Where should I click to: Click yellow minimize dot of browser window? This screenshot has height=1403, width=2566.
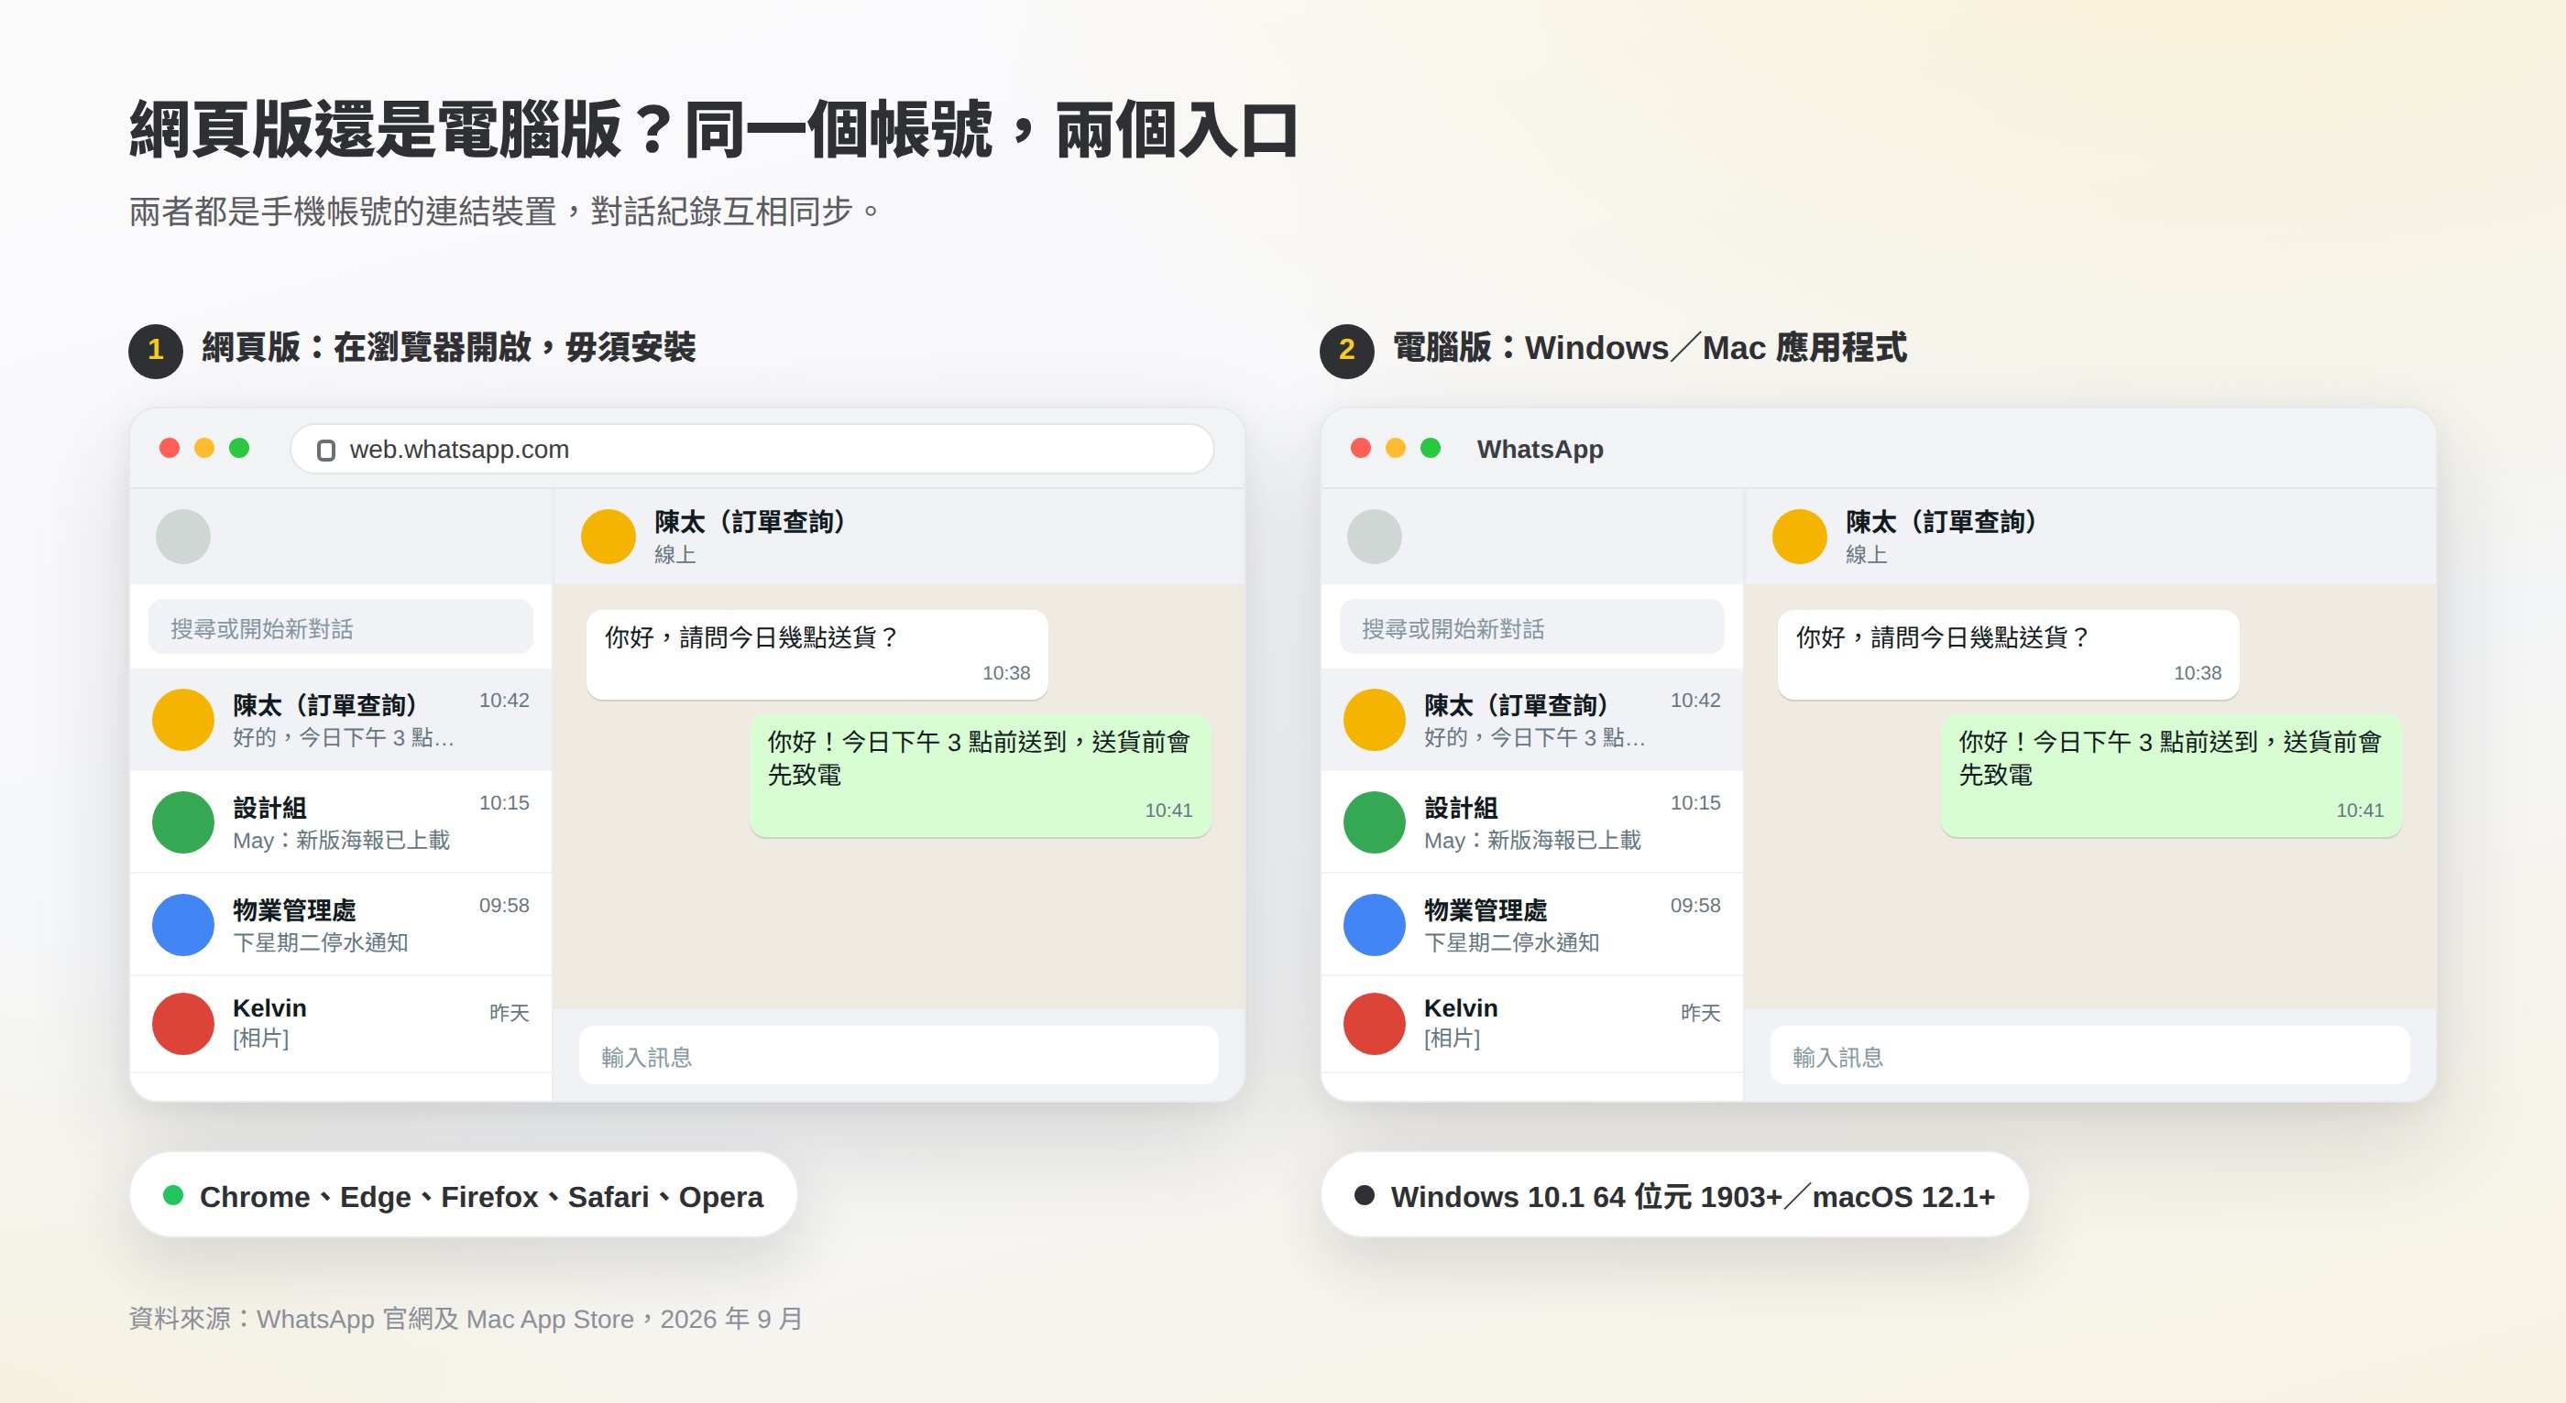(x=204, y=448)
